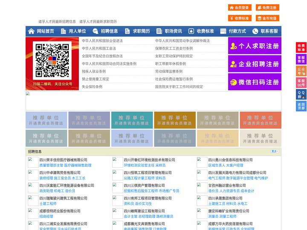Open the 客服QQ号 side panel button
Viewport: 307px width, 230px height.
tap(301, 83)
